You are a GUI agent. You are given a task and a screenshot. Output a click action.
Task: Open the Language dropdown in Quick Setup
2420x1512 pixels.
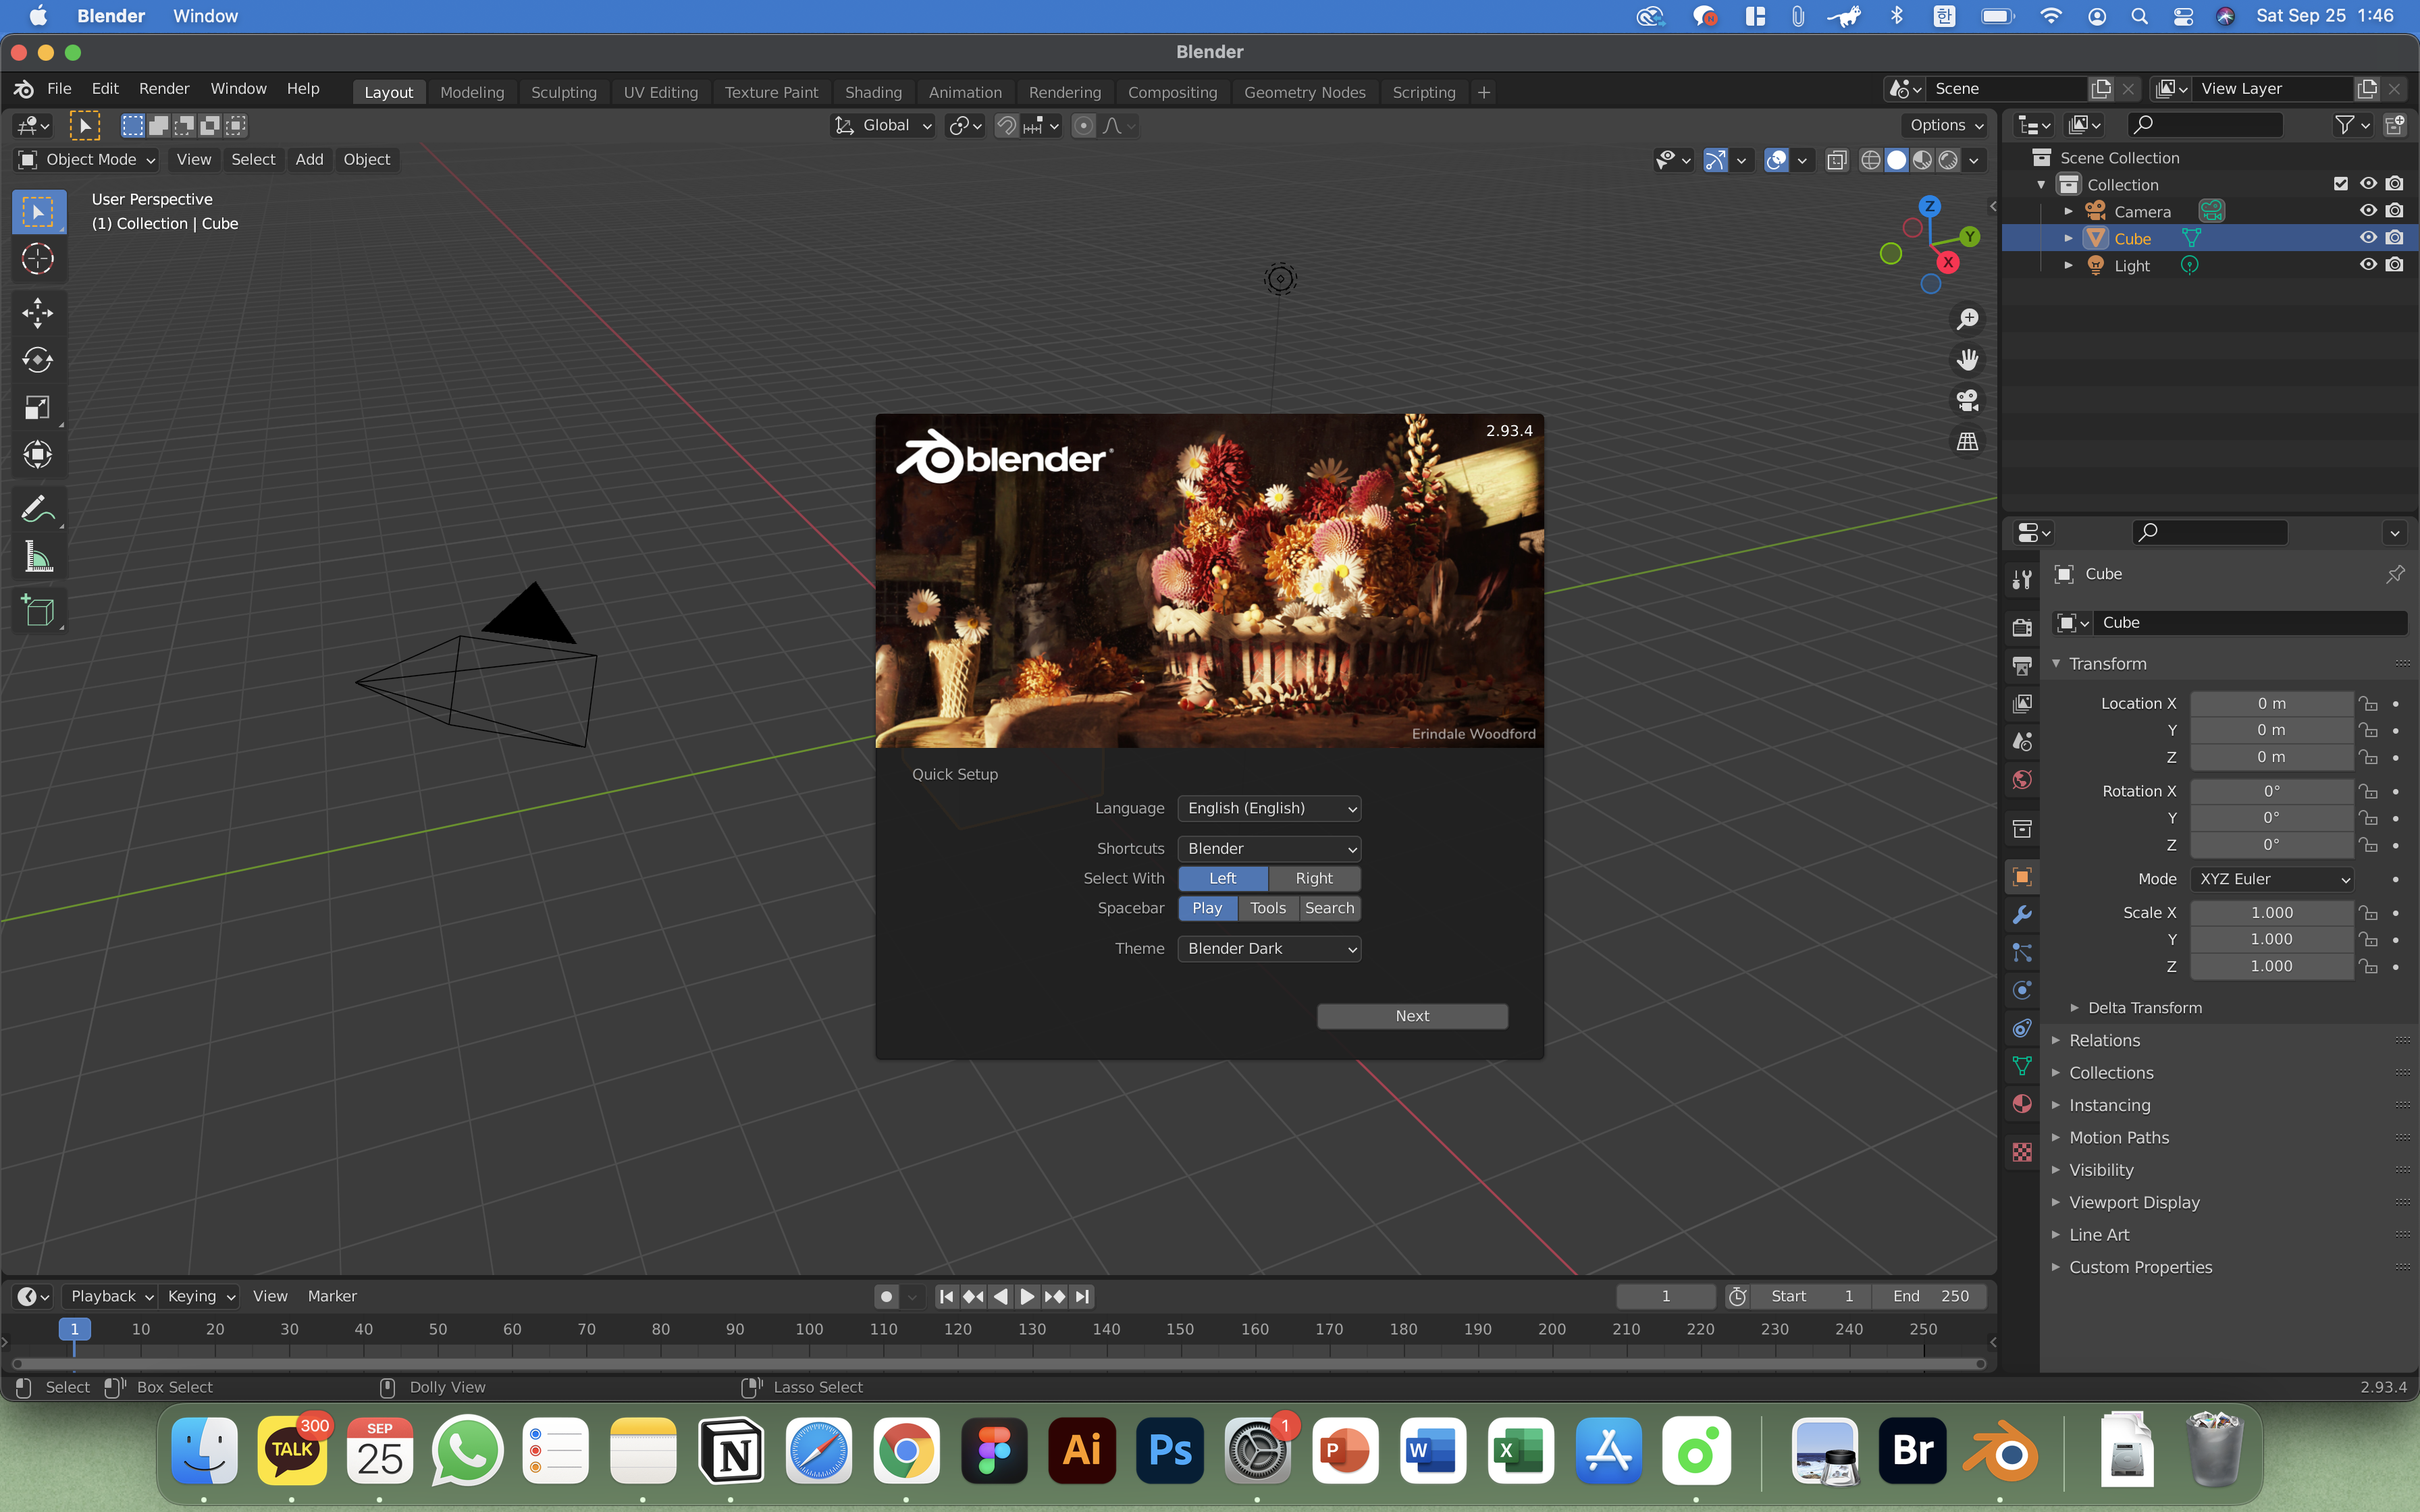coord(1269,808)
